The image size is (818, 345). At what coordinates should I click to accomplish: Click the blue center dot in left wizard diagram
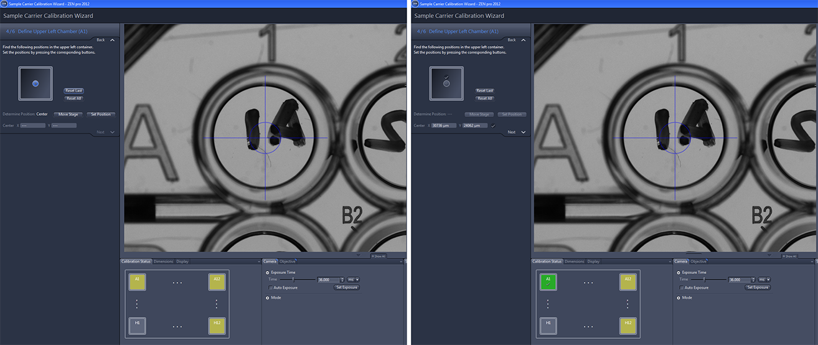click(x=35, y=83)
